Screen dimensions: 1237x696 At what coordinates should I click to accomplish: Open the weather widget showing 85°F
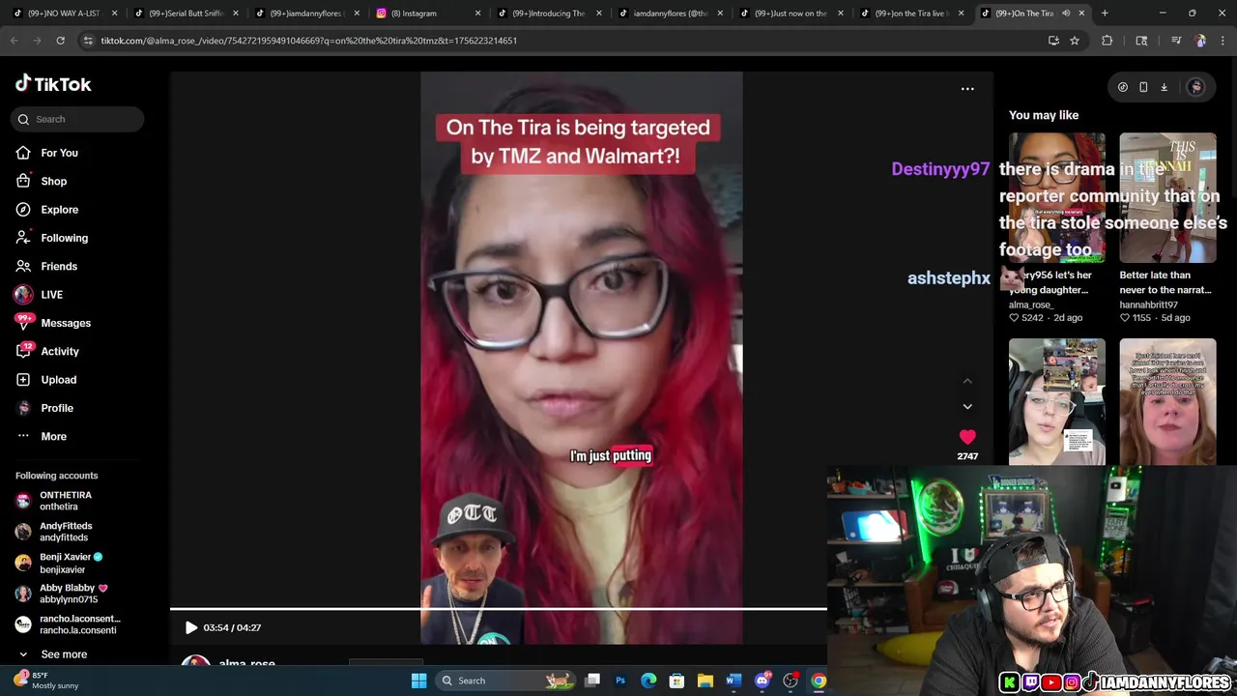[43, 681]
